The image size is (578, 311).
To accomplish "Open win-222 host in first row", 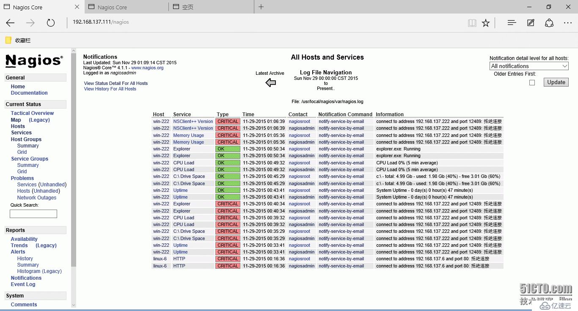I will (x=161, y=121).
